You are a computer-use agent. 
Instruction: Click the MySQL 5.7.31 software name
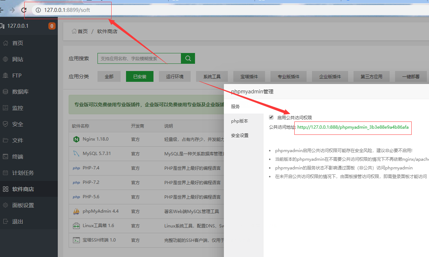tap(96, 154)
